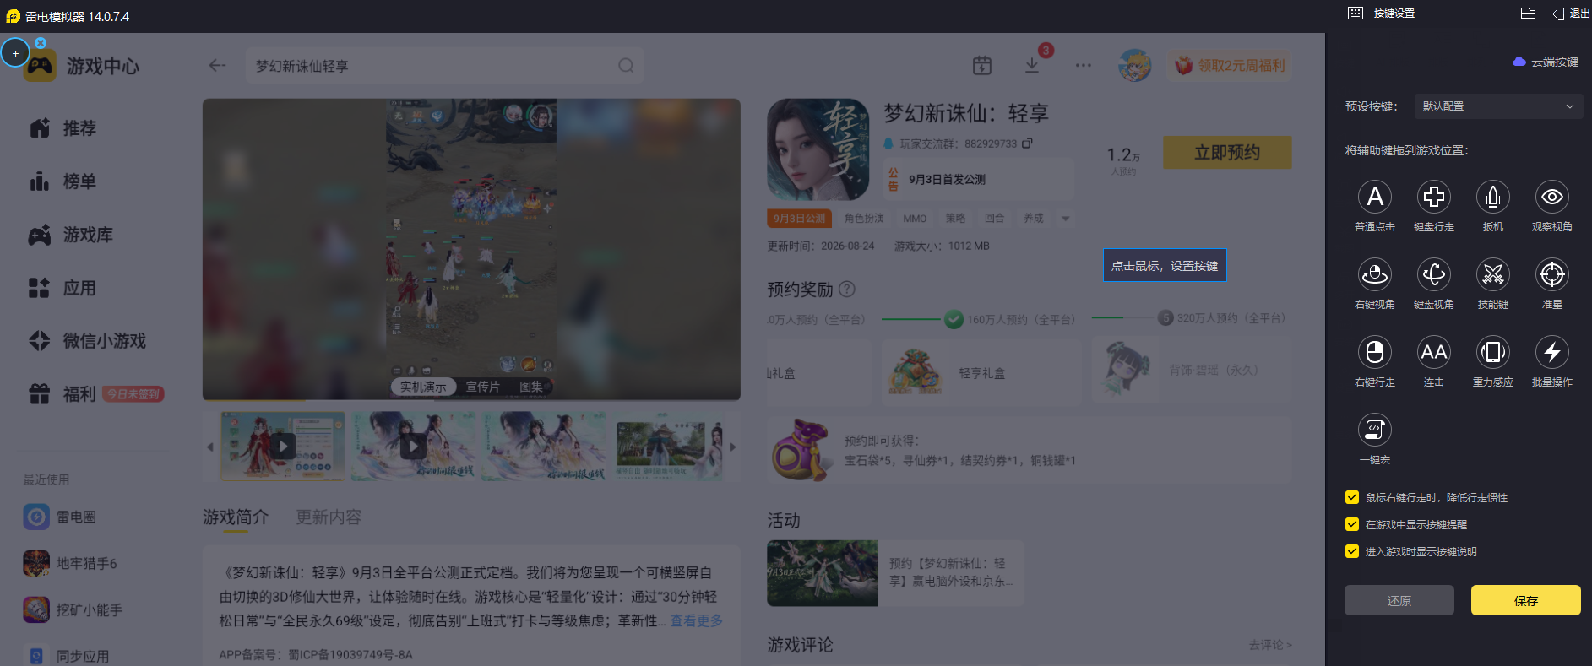Click the 预约奖励 help question icon

pos(847,290)
